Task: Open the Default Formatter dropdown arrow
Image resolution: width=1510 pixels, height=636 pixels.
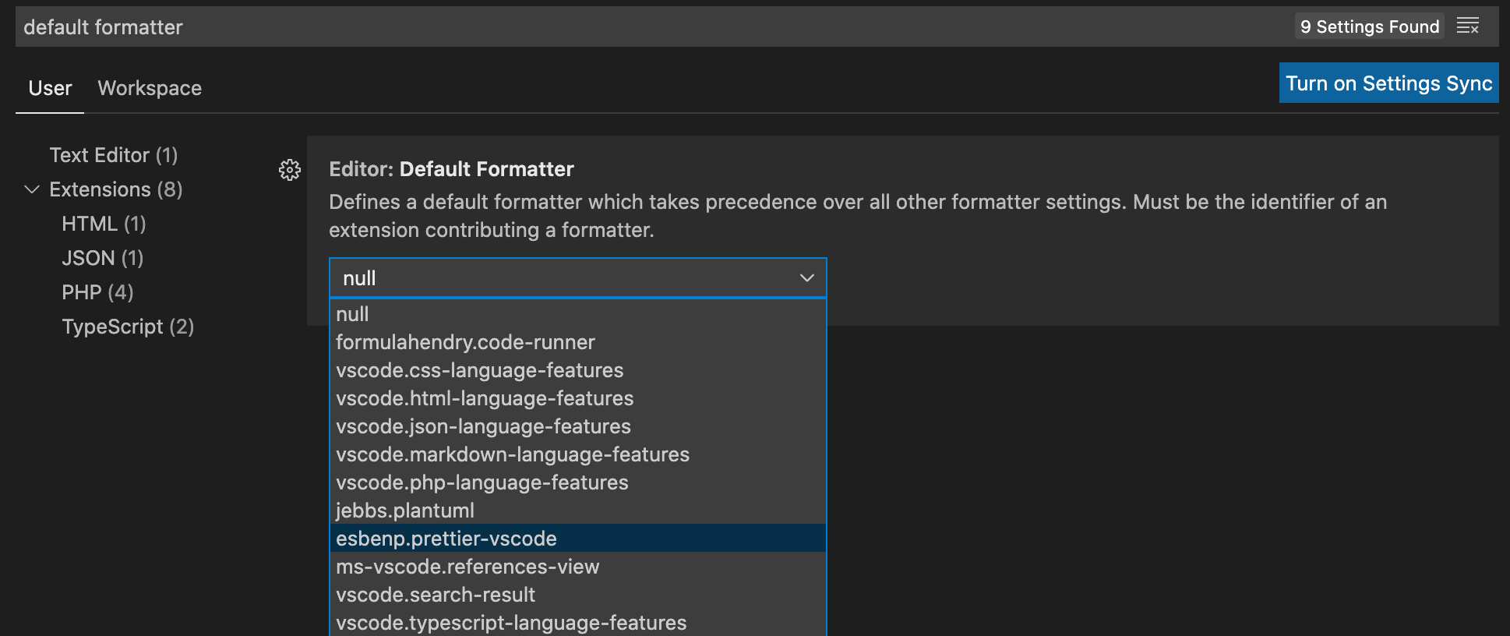Action: [x=807, y=278]
